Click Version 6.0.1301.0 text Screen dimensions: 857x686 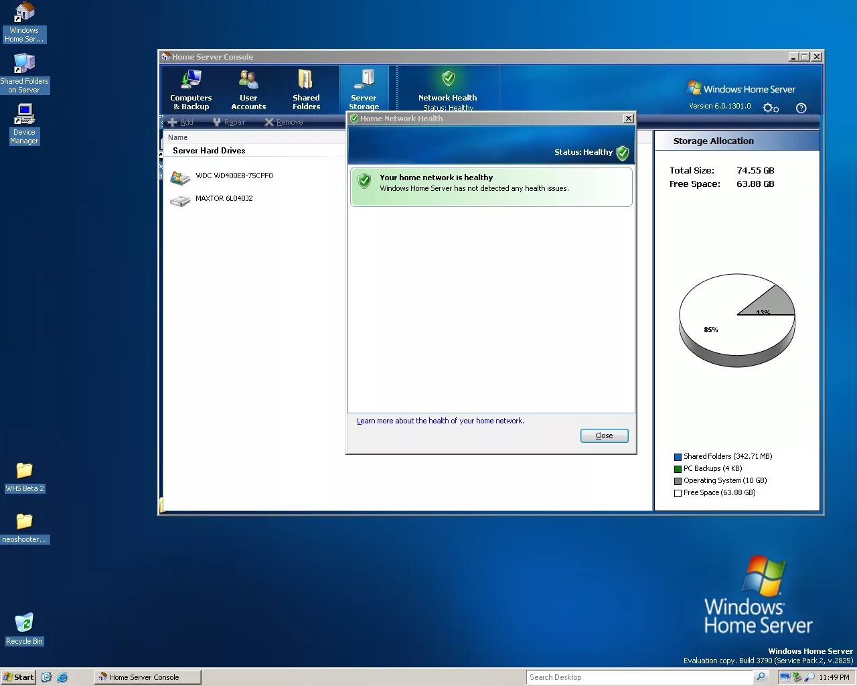pos(720,107)
